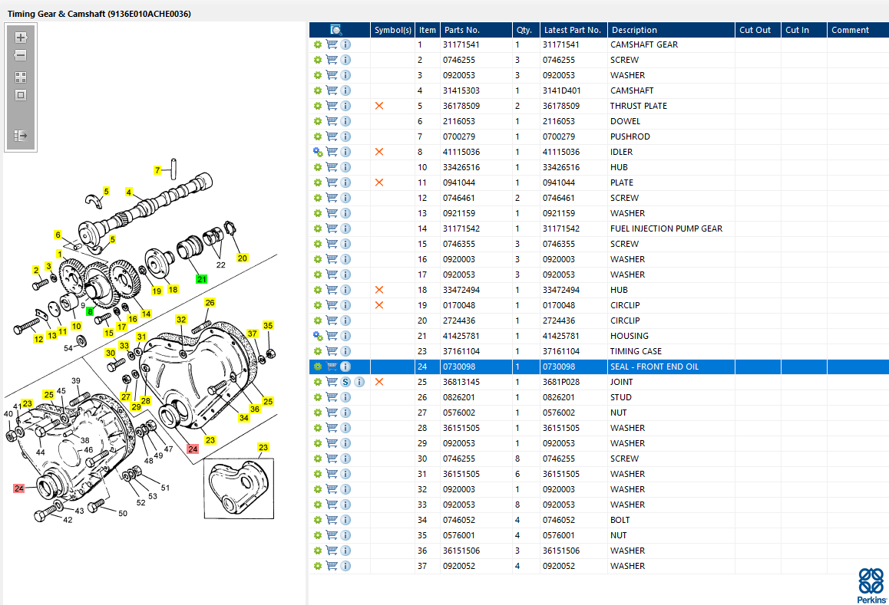Add PUSHROD to cart
The image size is (889, 605).
pyautogui.click(x=332, y=136)
